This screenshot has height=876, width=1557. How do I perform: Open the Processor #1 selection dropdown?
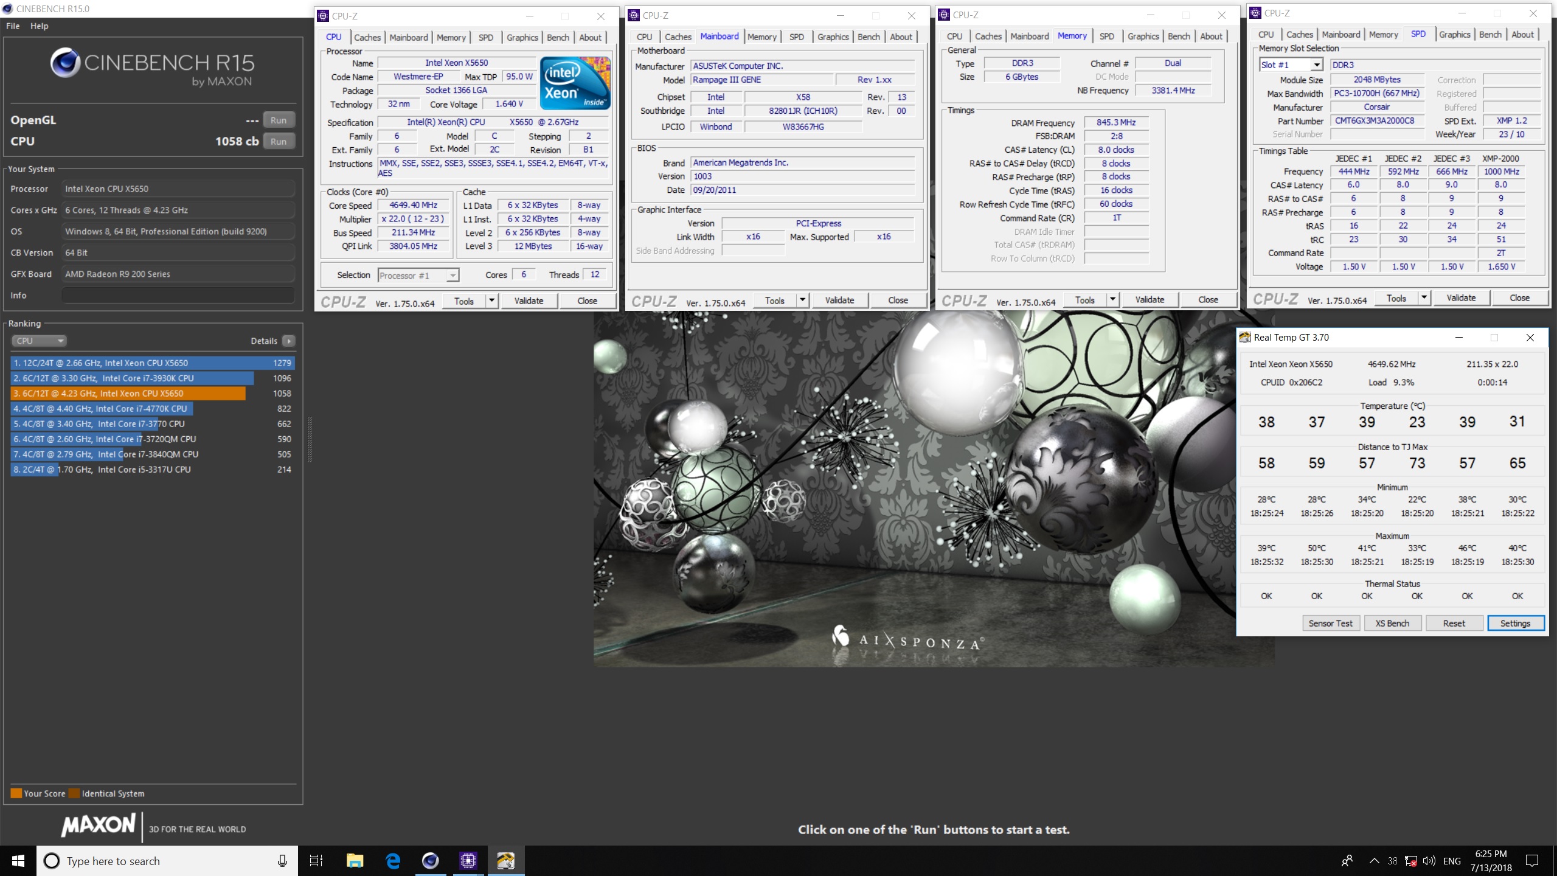click(418, 276)
